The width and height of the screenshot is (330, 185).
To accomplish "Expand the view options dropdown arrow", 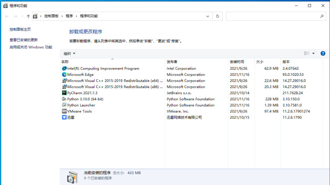I will (313, 53).
